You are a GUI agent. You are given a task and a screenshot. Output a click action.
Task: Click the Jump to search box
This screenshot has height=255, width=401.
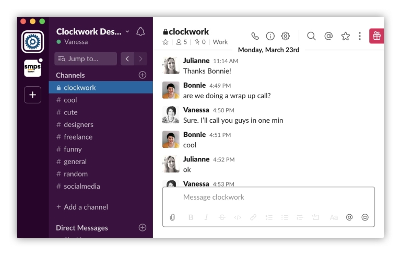(86, 59)
